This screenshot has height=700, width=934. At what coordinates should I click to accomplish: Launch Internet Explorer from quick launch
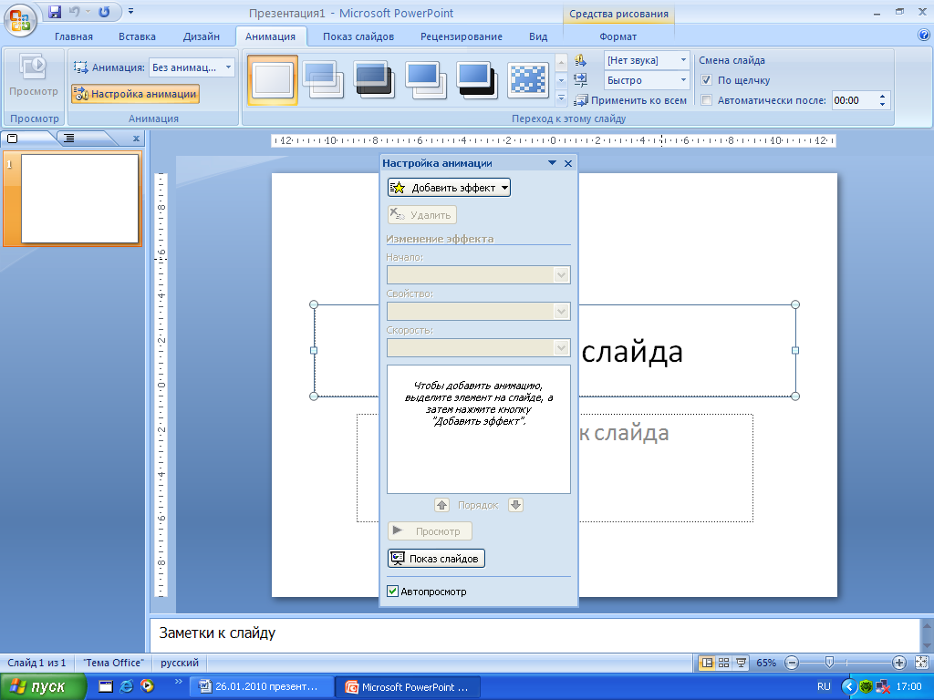click(126, 686)
